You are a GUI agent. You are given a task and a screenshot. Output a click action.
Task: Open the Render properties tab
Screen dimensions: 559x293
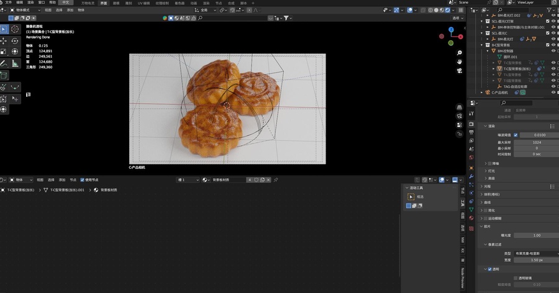tap(471, 124)
